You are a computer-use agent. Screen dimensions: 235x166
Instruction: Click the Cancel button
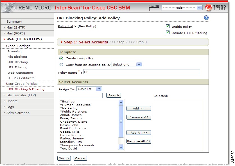(x=80, y=158)
